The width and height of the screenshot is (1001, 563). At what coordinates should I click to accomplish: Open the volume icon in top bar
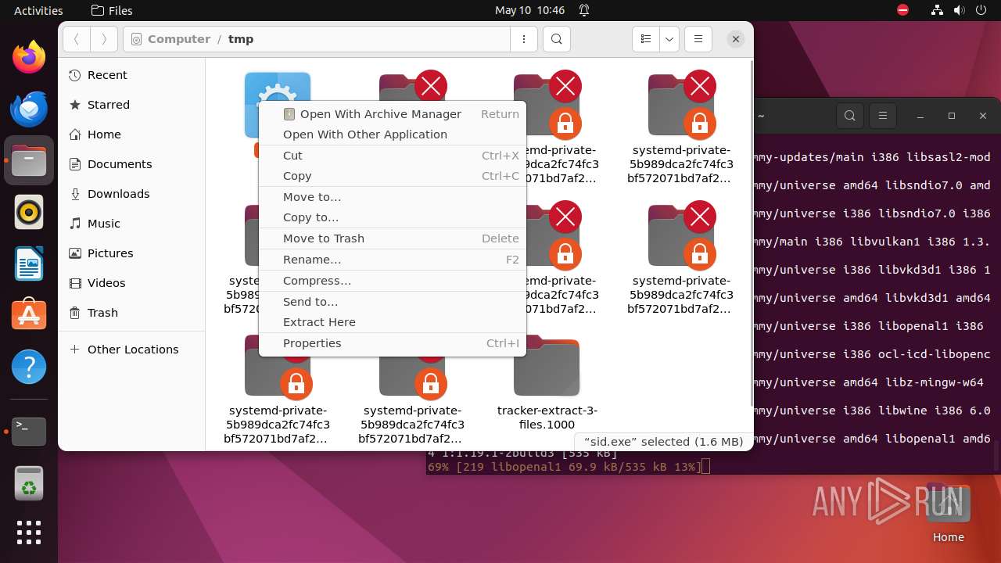coord(959,10)
